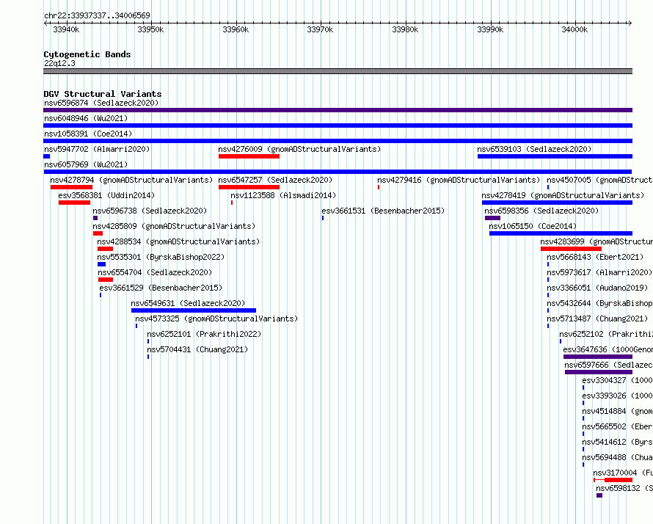Select the blue bar under nsv4278419
This screenshot has height=524, width=653.
point(557,203)
